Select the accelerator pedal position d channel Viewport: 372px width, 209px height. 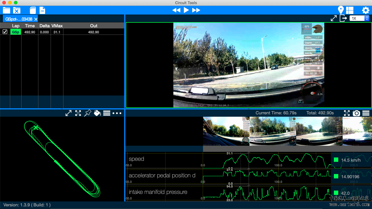point(162,176)
